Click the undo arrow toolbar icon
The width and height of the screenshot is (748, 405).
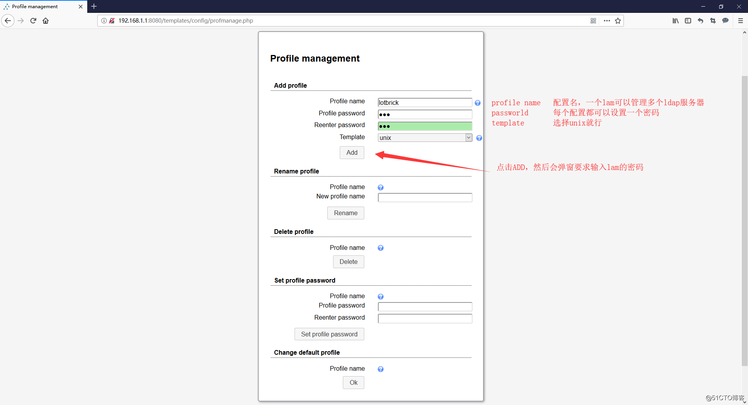[x=700, y=21]
